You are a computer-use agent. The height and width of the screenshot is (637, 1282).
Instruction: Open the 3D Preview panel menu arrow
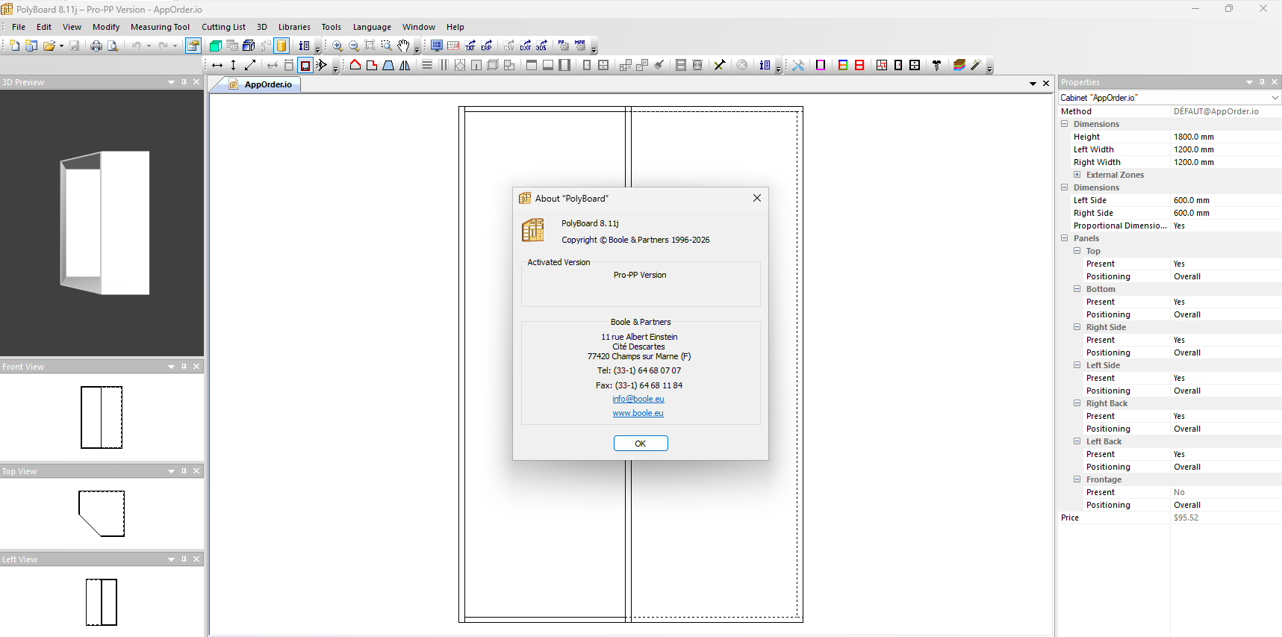(171, 82)
